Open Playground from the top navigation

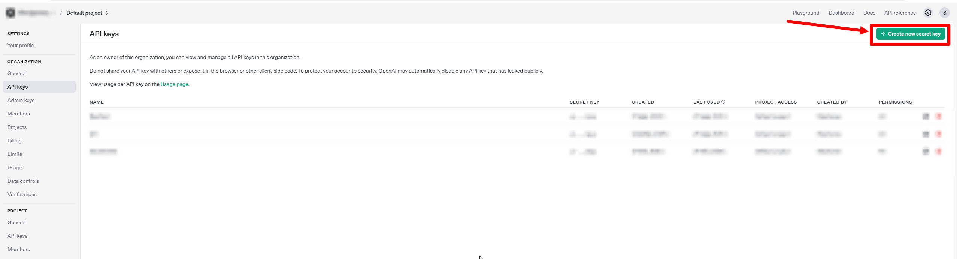tap(806, 13)
